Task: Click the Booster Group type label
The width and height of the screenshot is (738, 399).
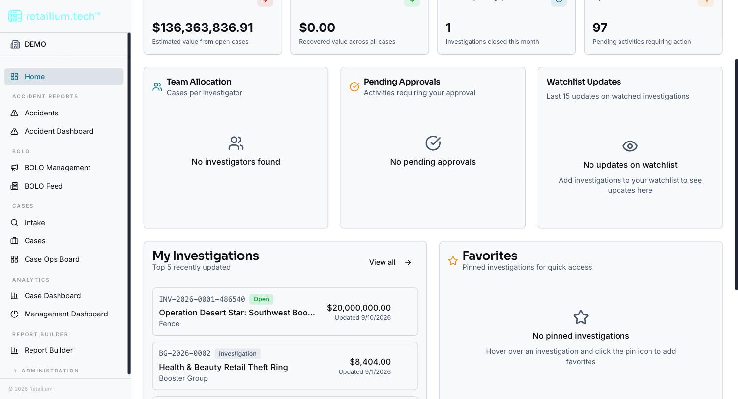Action: click(x=183, y=378)
